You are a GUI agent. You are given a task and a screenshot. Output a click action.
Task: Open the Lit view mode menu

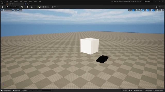point(15,10)
